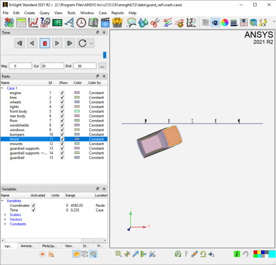Open the color wheel icon
The width and height of the screenshot is (276, 265).
pos(225,23)
